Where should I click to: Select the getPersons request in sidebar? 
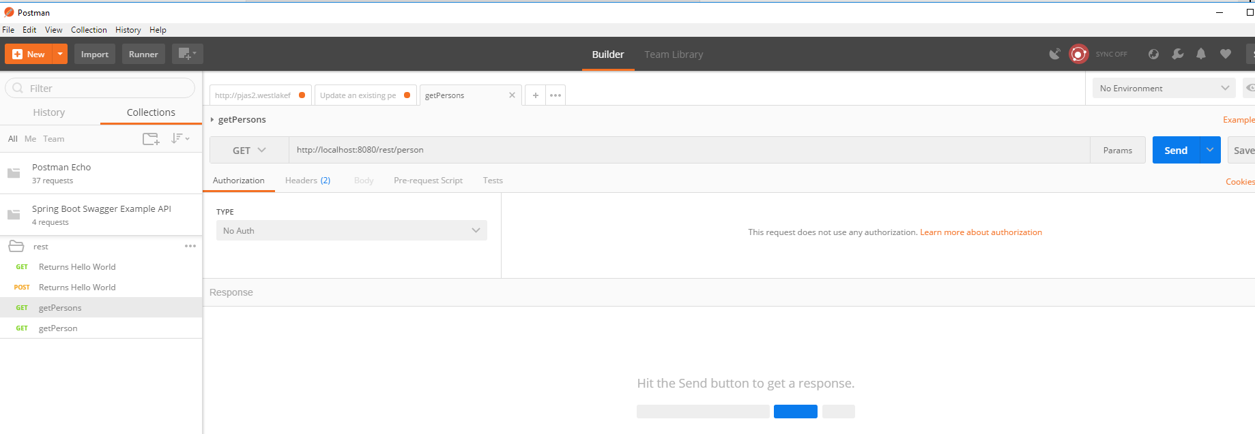click(101, 308)
